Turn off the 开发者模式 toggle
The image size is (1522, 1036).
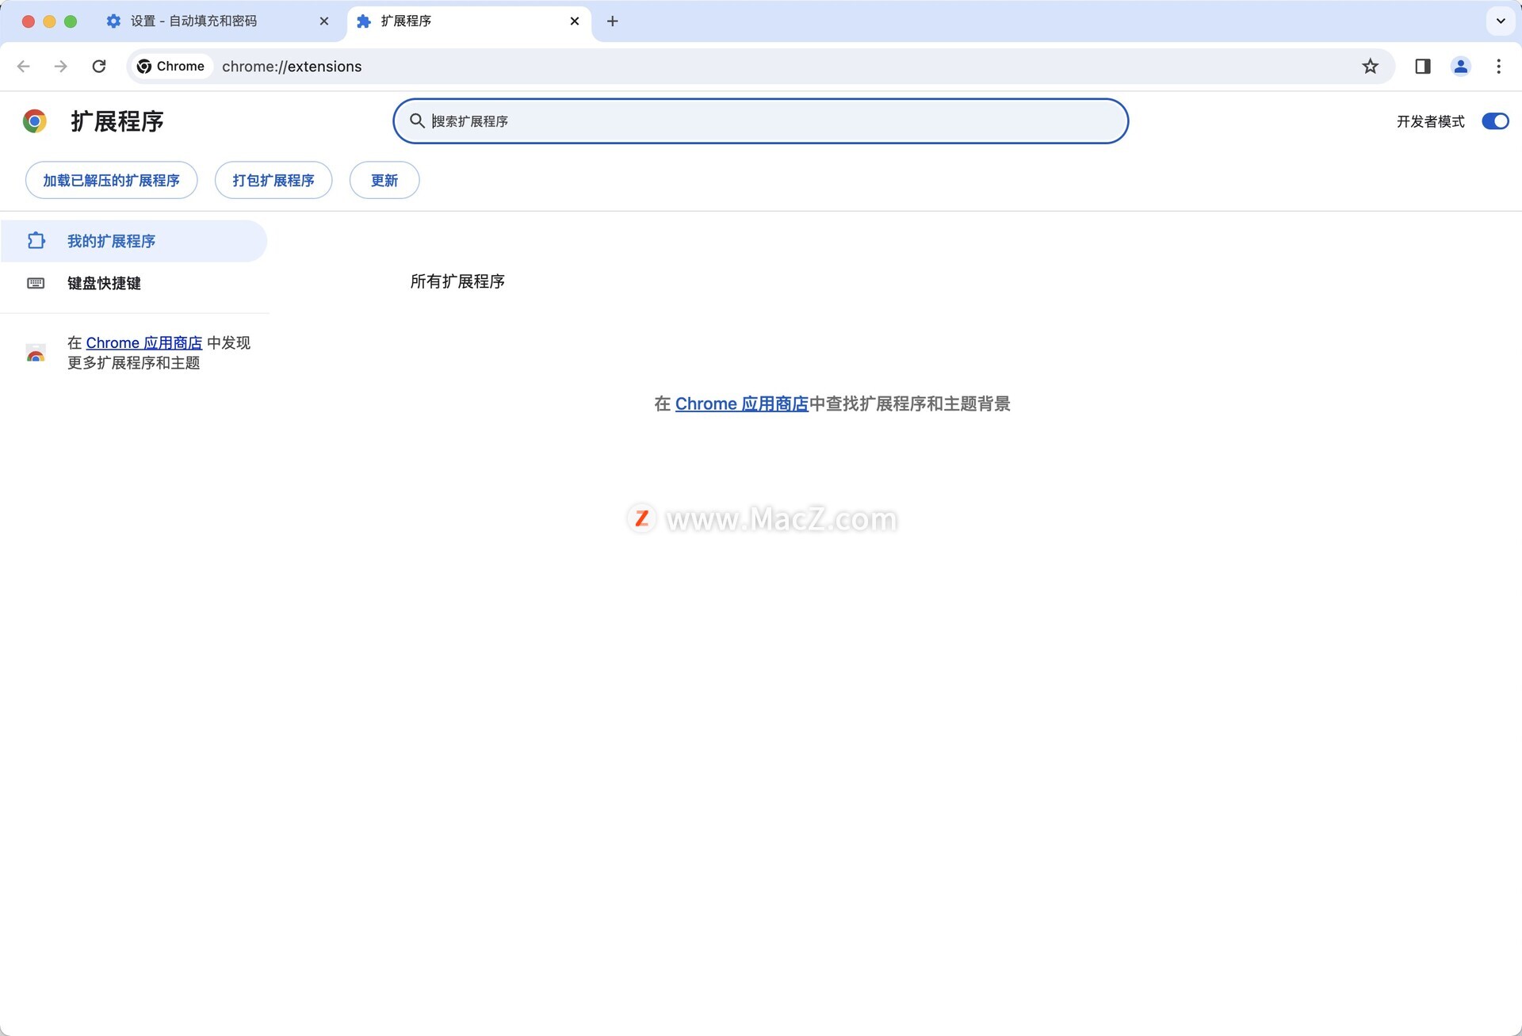(1495, 121)
